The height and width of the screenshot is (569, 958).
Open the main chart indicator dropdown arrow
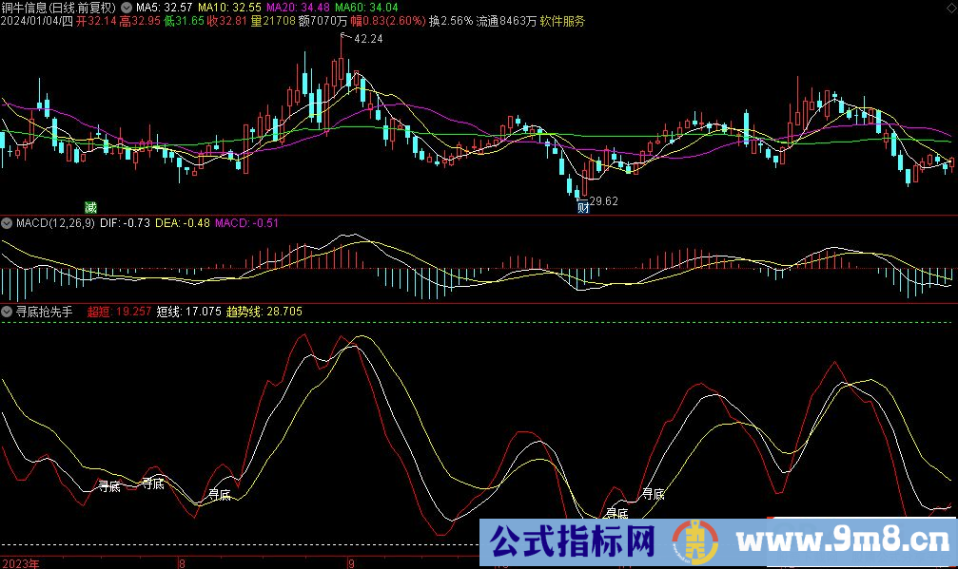tap(127, 8)
